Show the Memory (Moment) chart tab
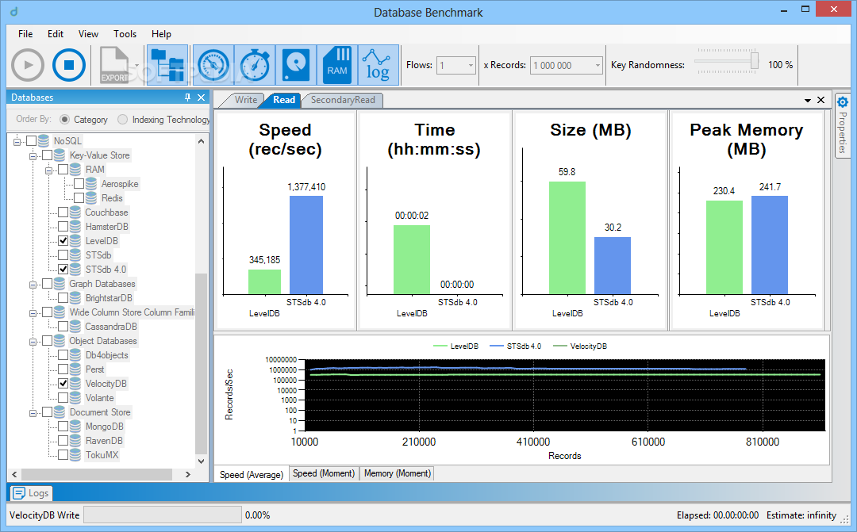857x532 pixels. (x=398, y=473)
